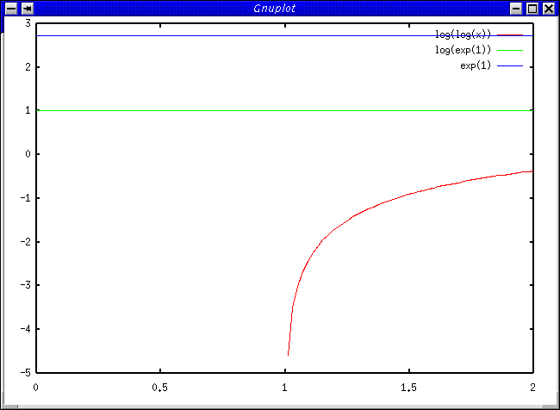Image resolution: width=560 pixels, height=410 pixels.
Task: Maximize the Gnuplot window
Action: click(532, 9)
